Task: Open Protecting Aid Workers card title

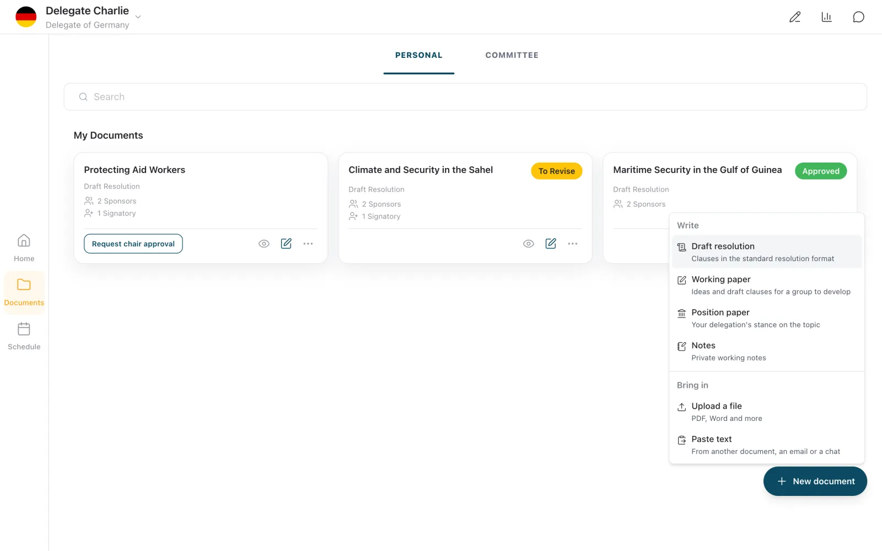Action: click(135, 170)
